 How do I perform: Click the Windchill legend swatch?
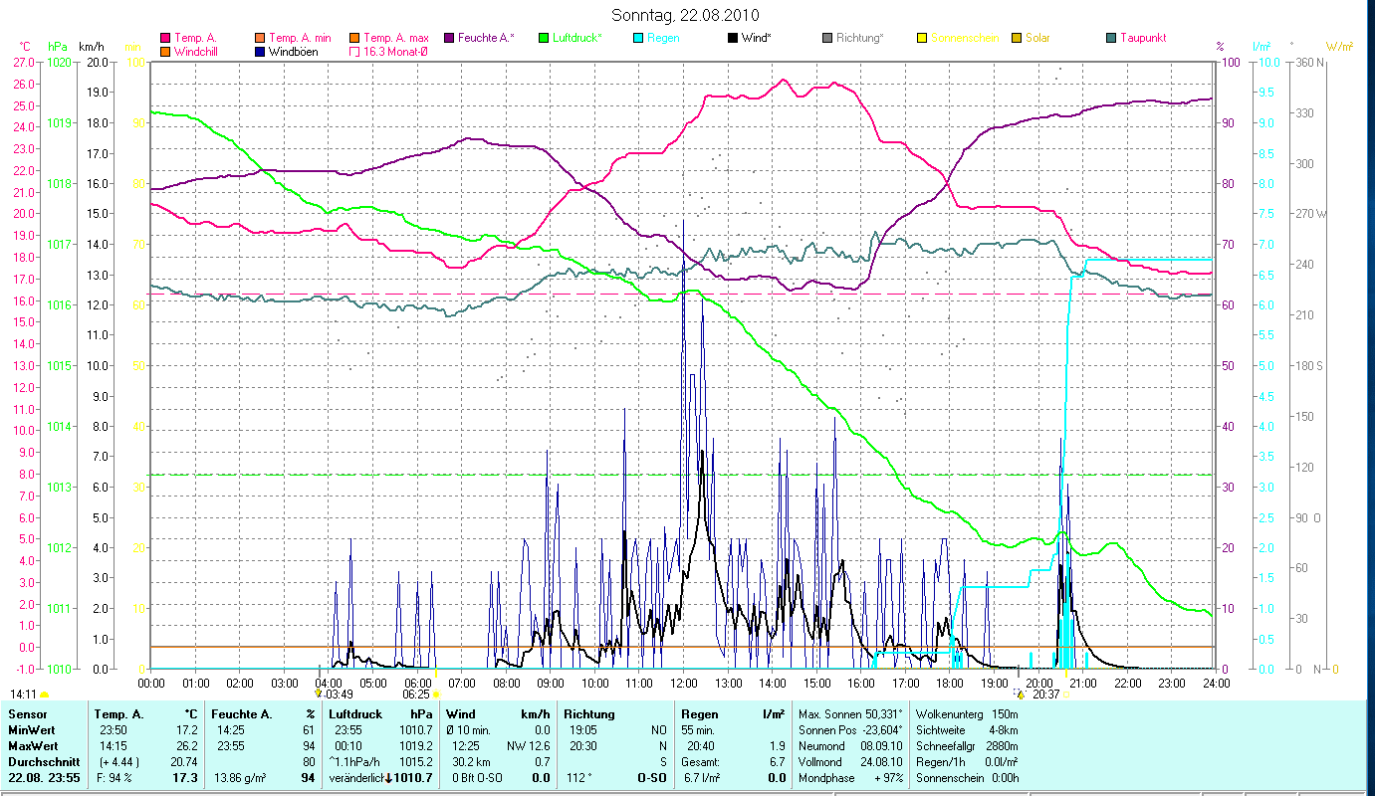[165, 52]
